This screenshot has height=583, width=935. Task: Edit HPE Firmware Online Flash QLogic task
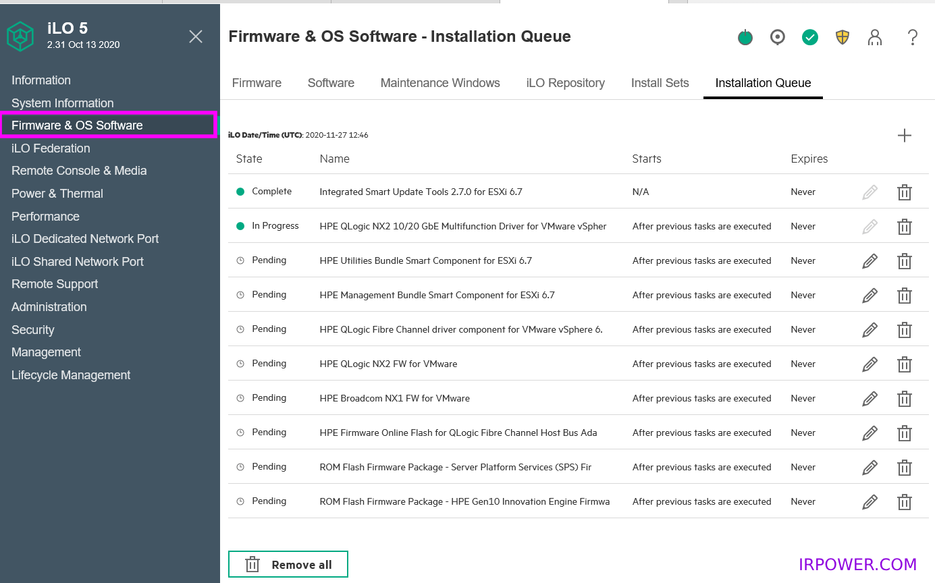click(870, 433)
